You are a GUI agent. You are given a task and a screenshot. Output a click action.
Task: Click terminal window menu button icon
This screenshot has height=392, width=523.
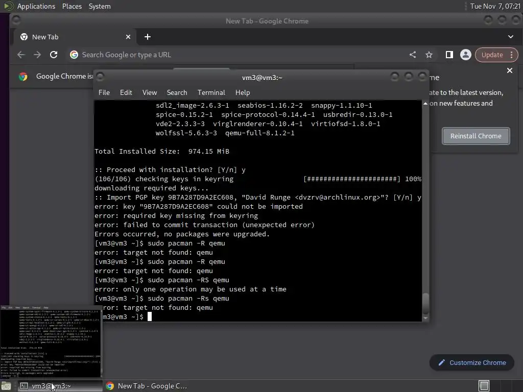pos(100,77)
